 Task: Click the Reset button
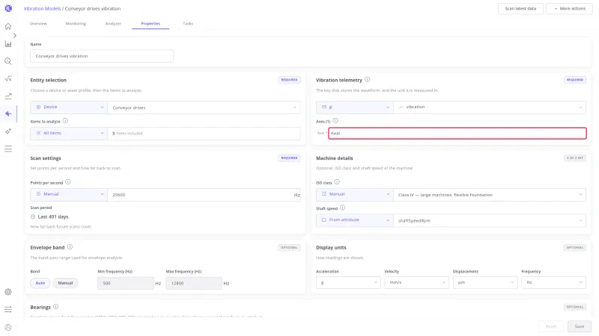pyautogui.click(x=551, y=326)
